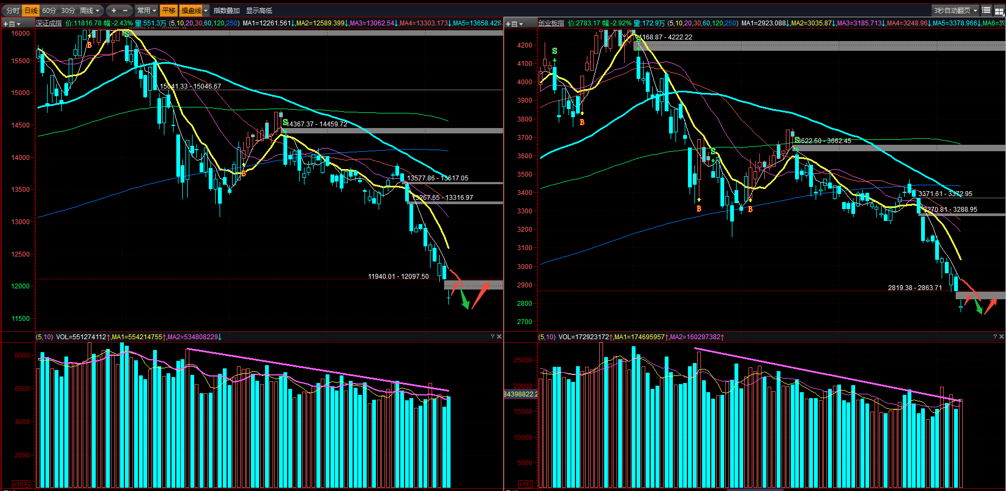Viewport: 1006px width, 491px height.
Task: Click S marker beside 4168.87 - 4222.22
Action: [638, 39]
